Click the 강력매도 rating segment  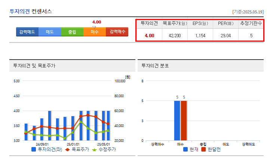tap(27, 32)
